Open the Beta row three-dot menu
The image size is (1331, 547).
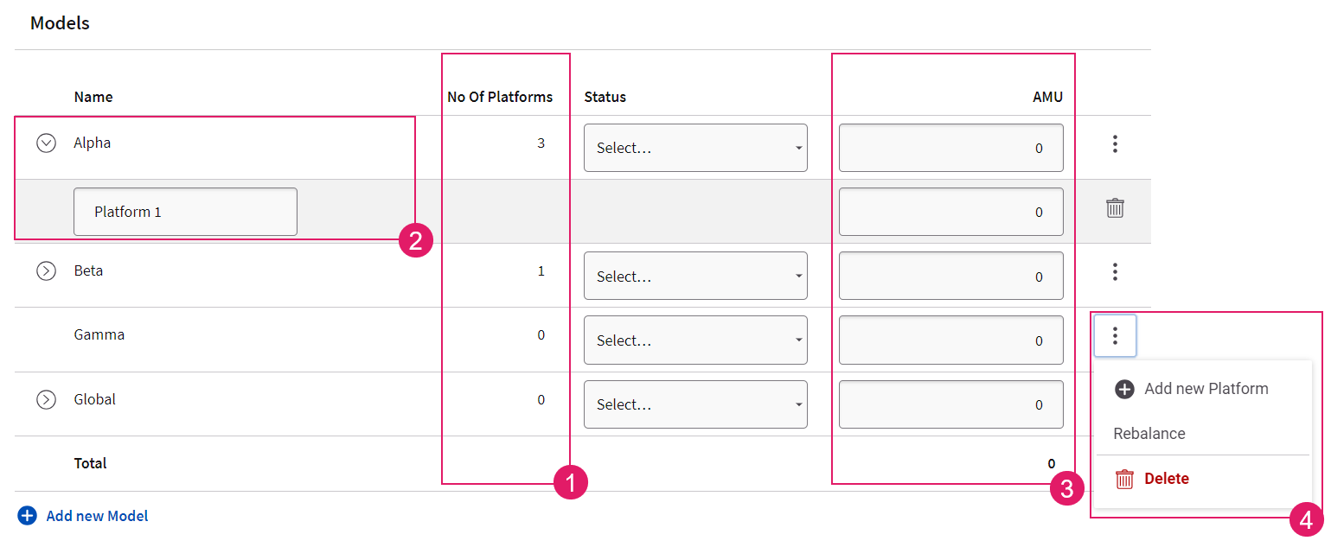click(1115, 272)
